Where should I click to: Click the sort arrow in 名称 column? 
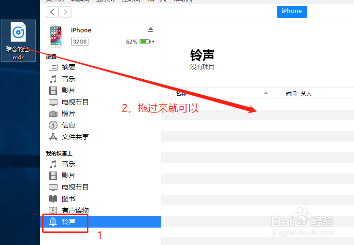coord(266,93)
